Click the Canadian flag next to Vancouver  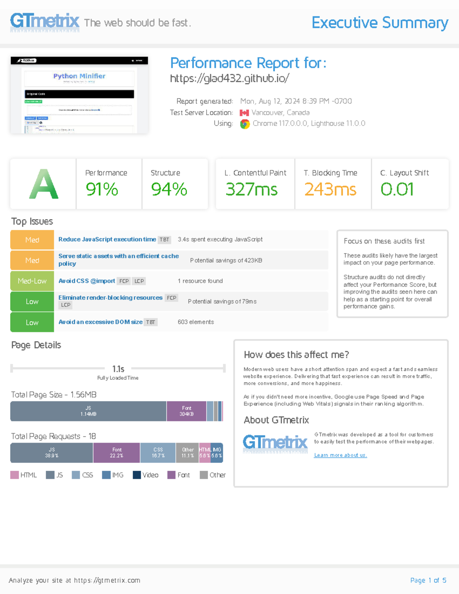[x=244, y=112]
